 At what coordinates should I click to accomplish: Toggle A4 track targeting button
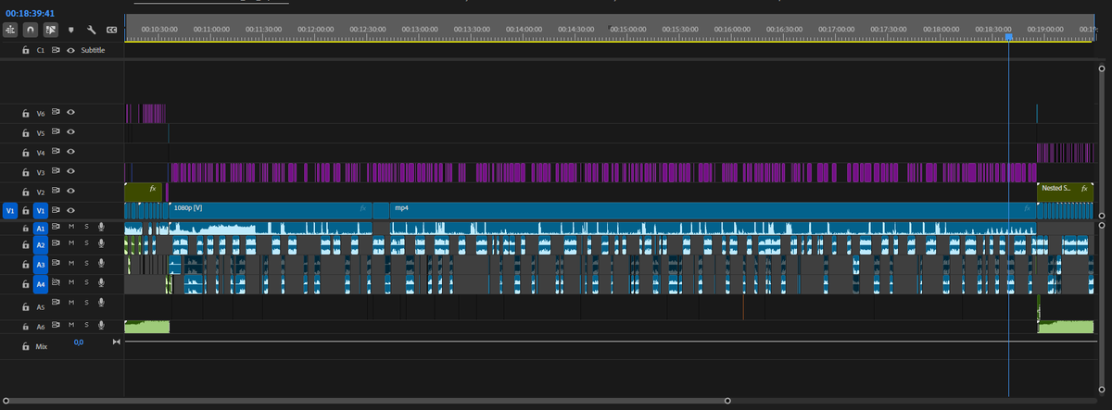tap(40, 283)
